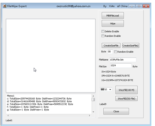Click the FileSize field showing 1024

point(121,65)
